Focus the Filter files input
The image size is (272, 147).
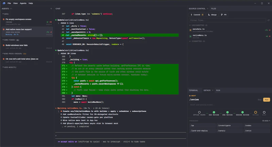227,20
